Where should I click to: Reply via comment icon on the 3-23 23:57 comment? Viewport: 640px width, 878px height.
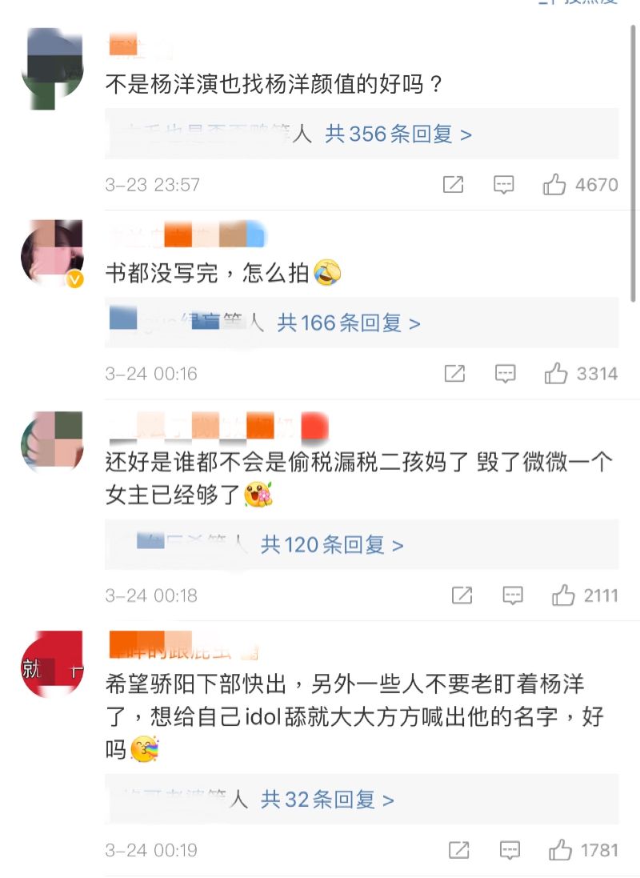(x=503, y=184)
